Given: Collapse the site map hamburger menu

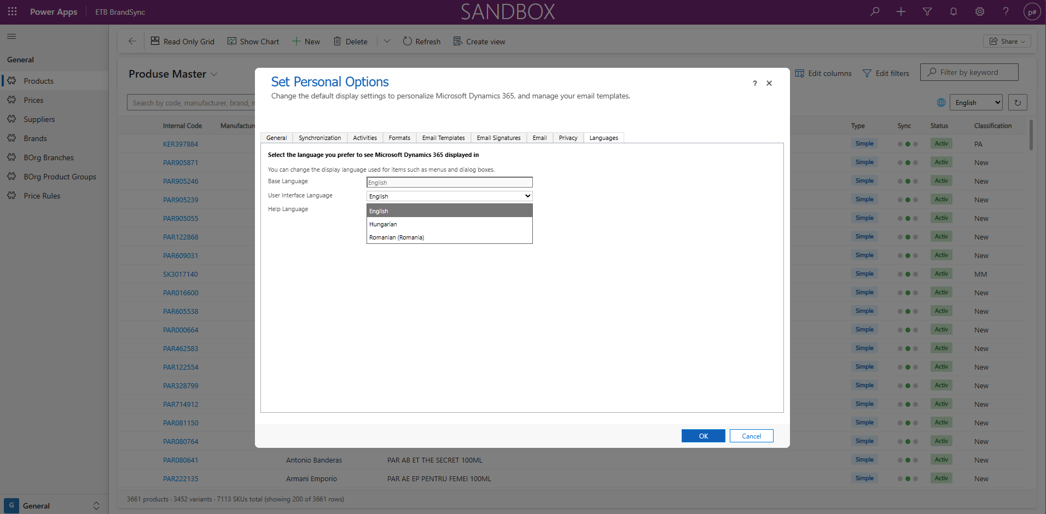Looking at the screenshot, I should [11, 37].
